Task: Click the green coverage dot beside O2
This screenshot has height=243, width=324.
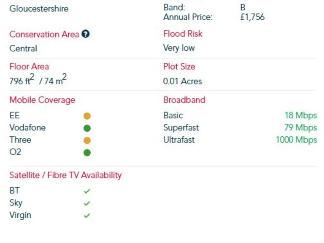Action: point(87,152)
